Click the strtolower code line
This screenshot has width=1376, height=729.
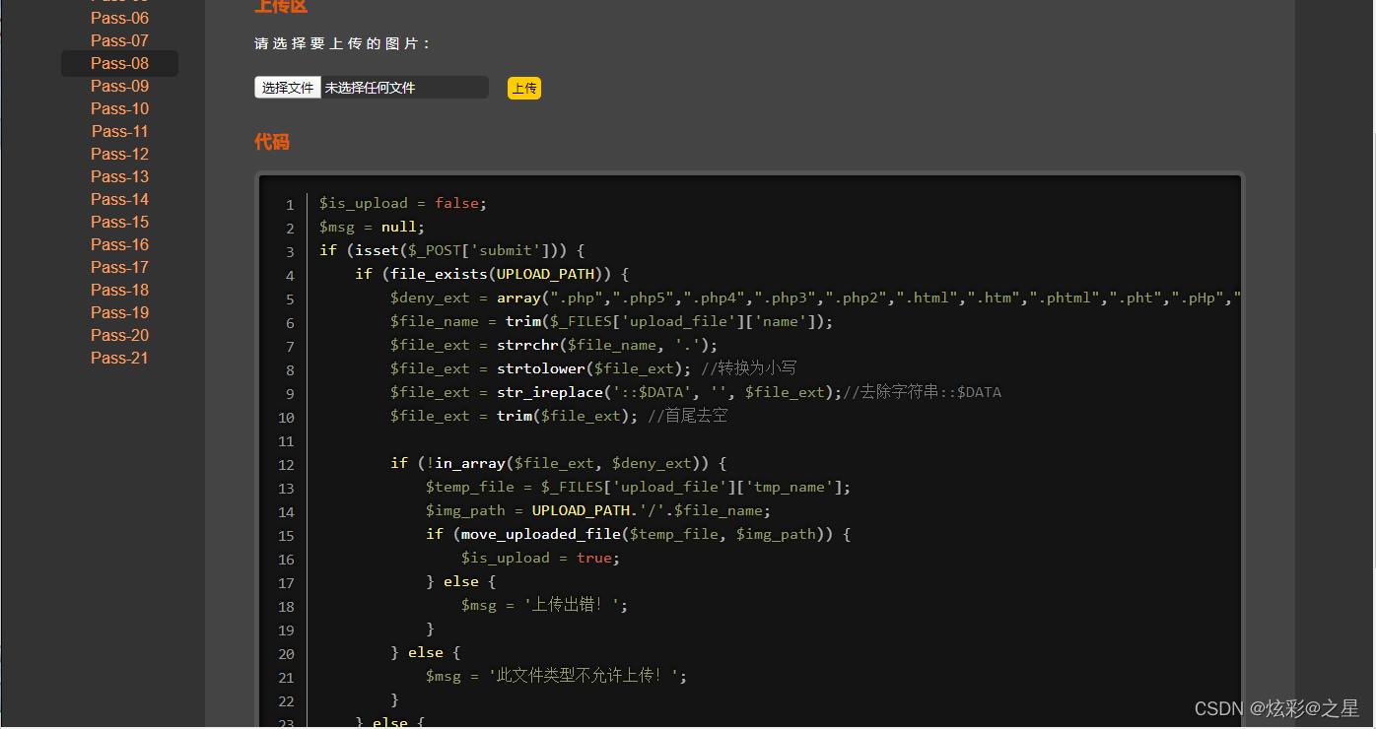pos(593,368)
